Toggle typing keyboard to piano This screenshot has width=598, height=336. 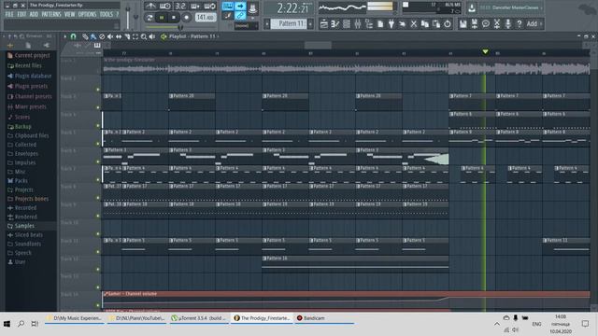(228, 7)
